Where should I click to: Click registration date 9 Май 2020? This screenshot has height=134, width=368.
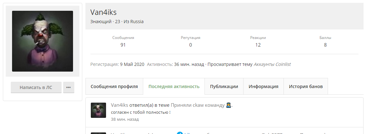[132, 64]
